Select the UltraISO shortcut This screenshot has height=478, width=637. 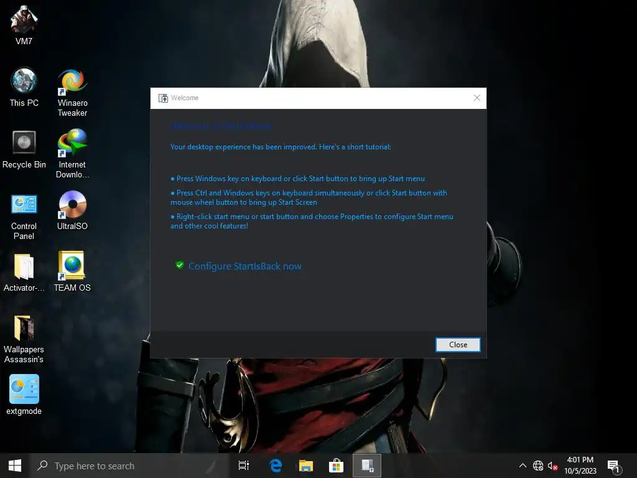tap(72, 210)
